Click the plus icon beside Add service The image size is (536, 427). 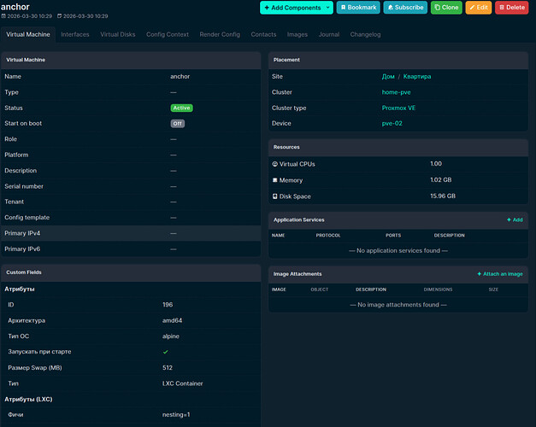[509, 219]
